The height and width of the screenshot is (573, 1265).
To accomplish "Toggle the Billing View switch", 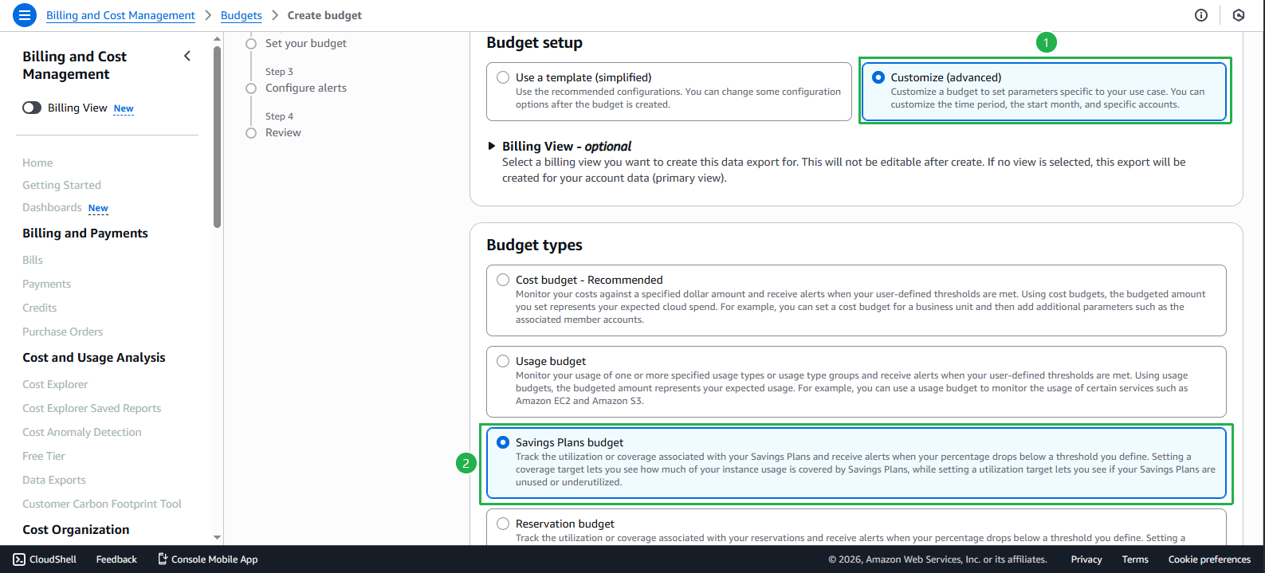I will [32, 108].
